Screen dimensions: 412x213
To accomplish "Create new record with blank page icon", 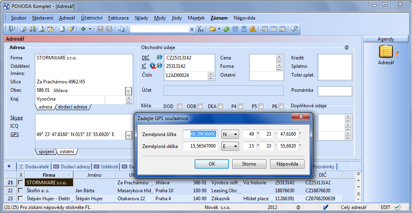I will tap(62, 29).
